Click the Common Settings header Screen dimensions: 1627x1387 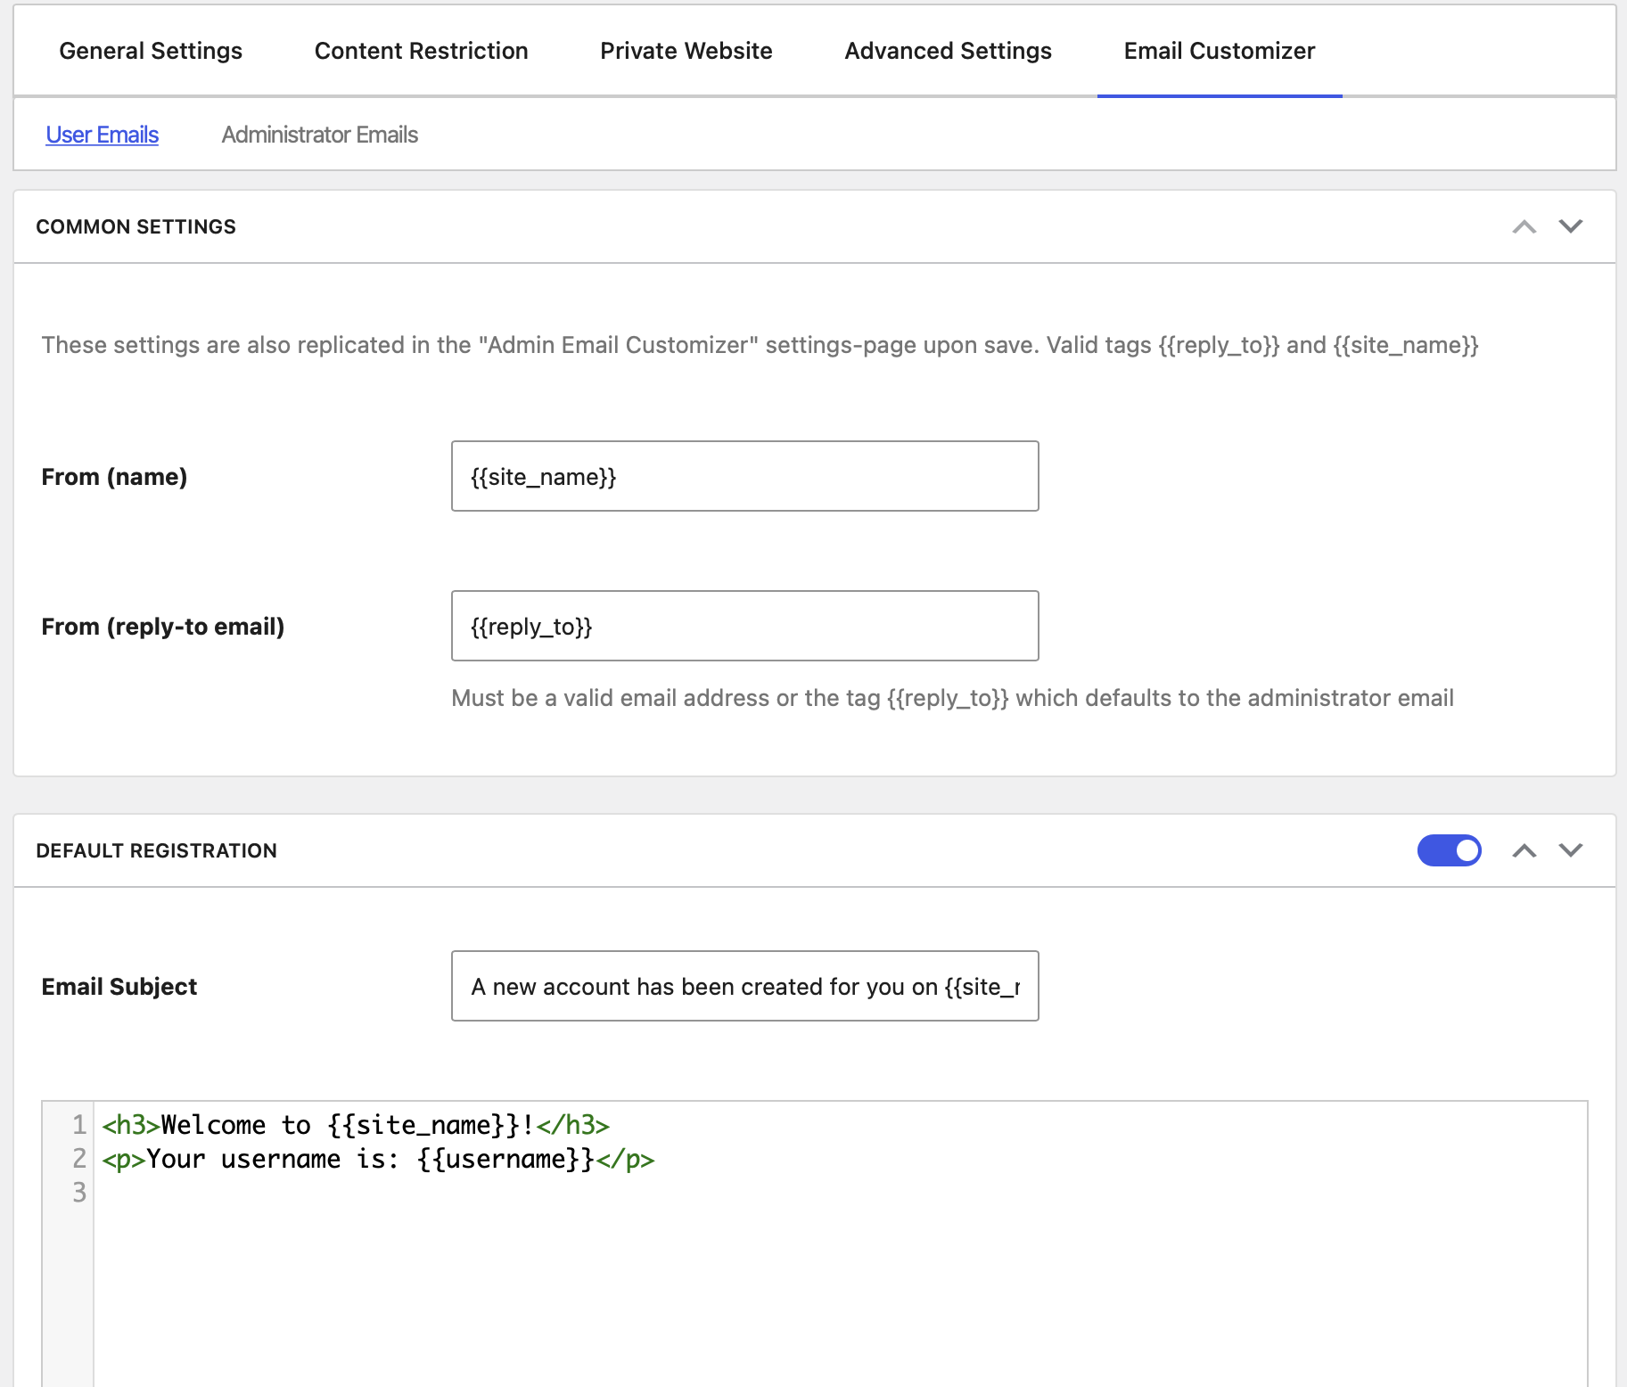pos(136,226)
